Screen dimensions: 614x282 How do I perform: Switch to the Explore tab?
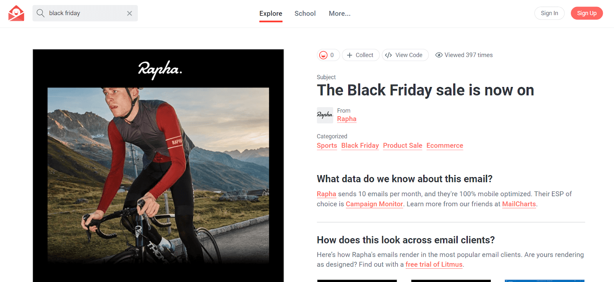tap(271, 13)
